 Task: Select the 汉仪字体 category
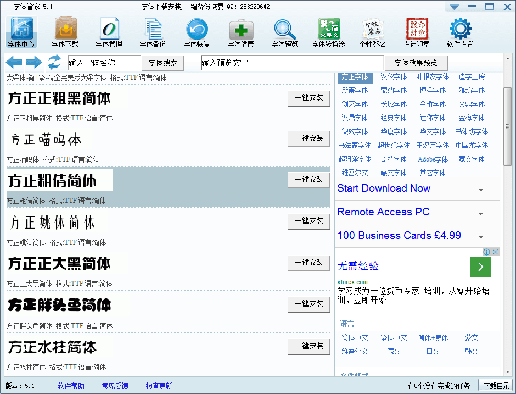[394, 77]
